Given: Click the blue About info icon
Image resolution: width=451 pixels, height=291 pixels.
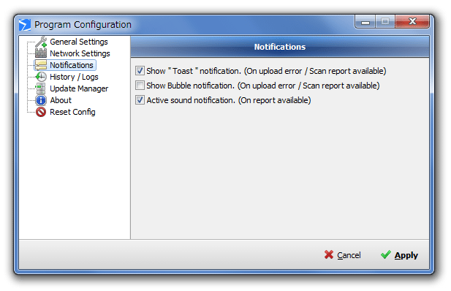Looking at the screenshot, I should point(41,100).
